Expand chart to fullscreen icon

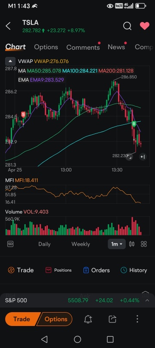click(130, 157)
